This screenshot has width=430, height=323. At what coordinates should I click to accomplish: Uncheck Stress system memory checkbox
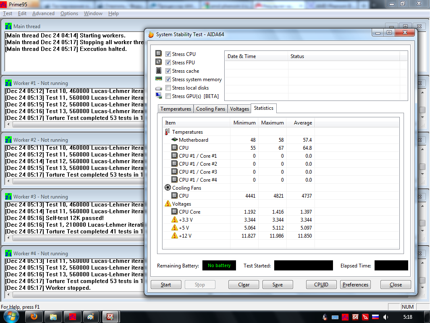coord(168,79)
